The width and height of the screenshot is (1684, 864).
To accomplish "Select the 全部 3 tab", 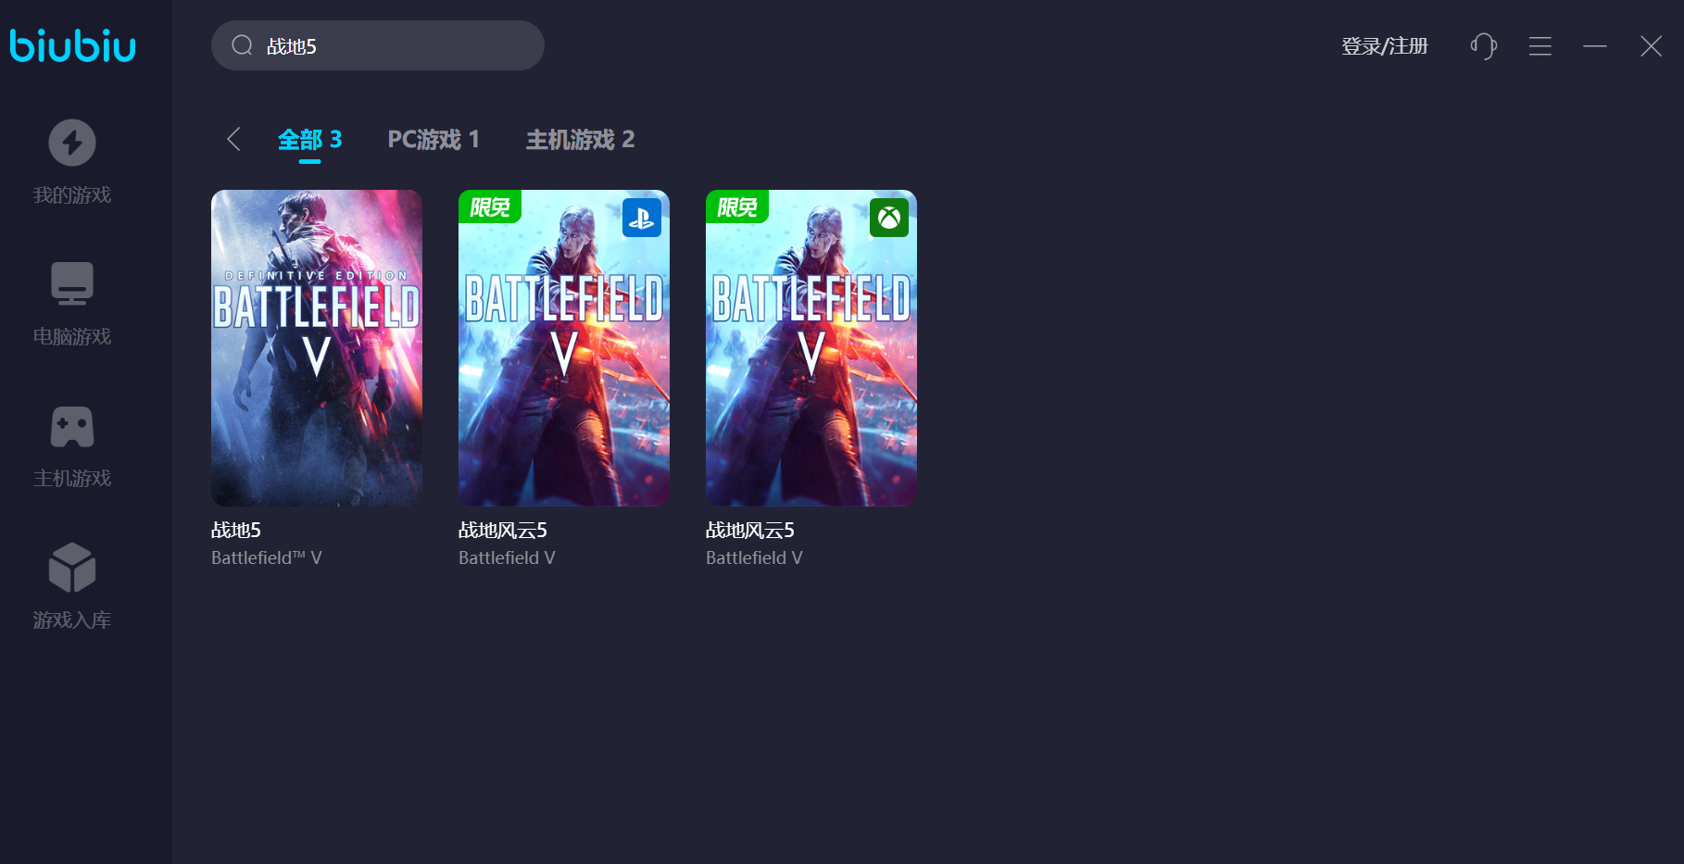I will [x=309, y=140].
